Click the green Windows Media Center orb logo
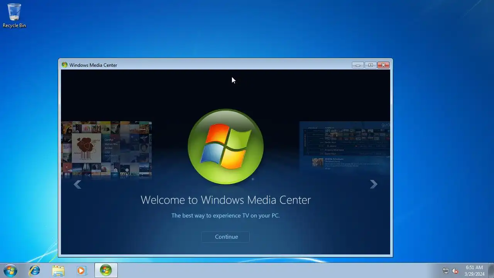The width and height of the screenshot is (494, 278). pos(226,147)
